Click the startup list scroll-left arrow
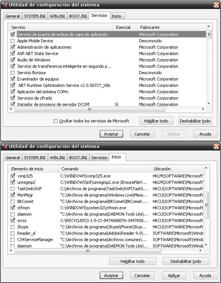The width and height of the screenshot is (221, 283). pyautogui.click(x=11, y=250)
